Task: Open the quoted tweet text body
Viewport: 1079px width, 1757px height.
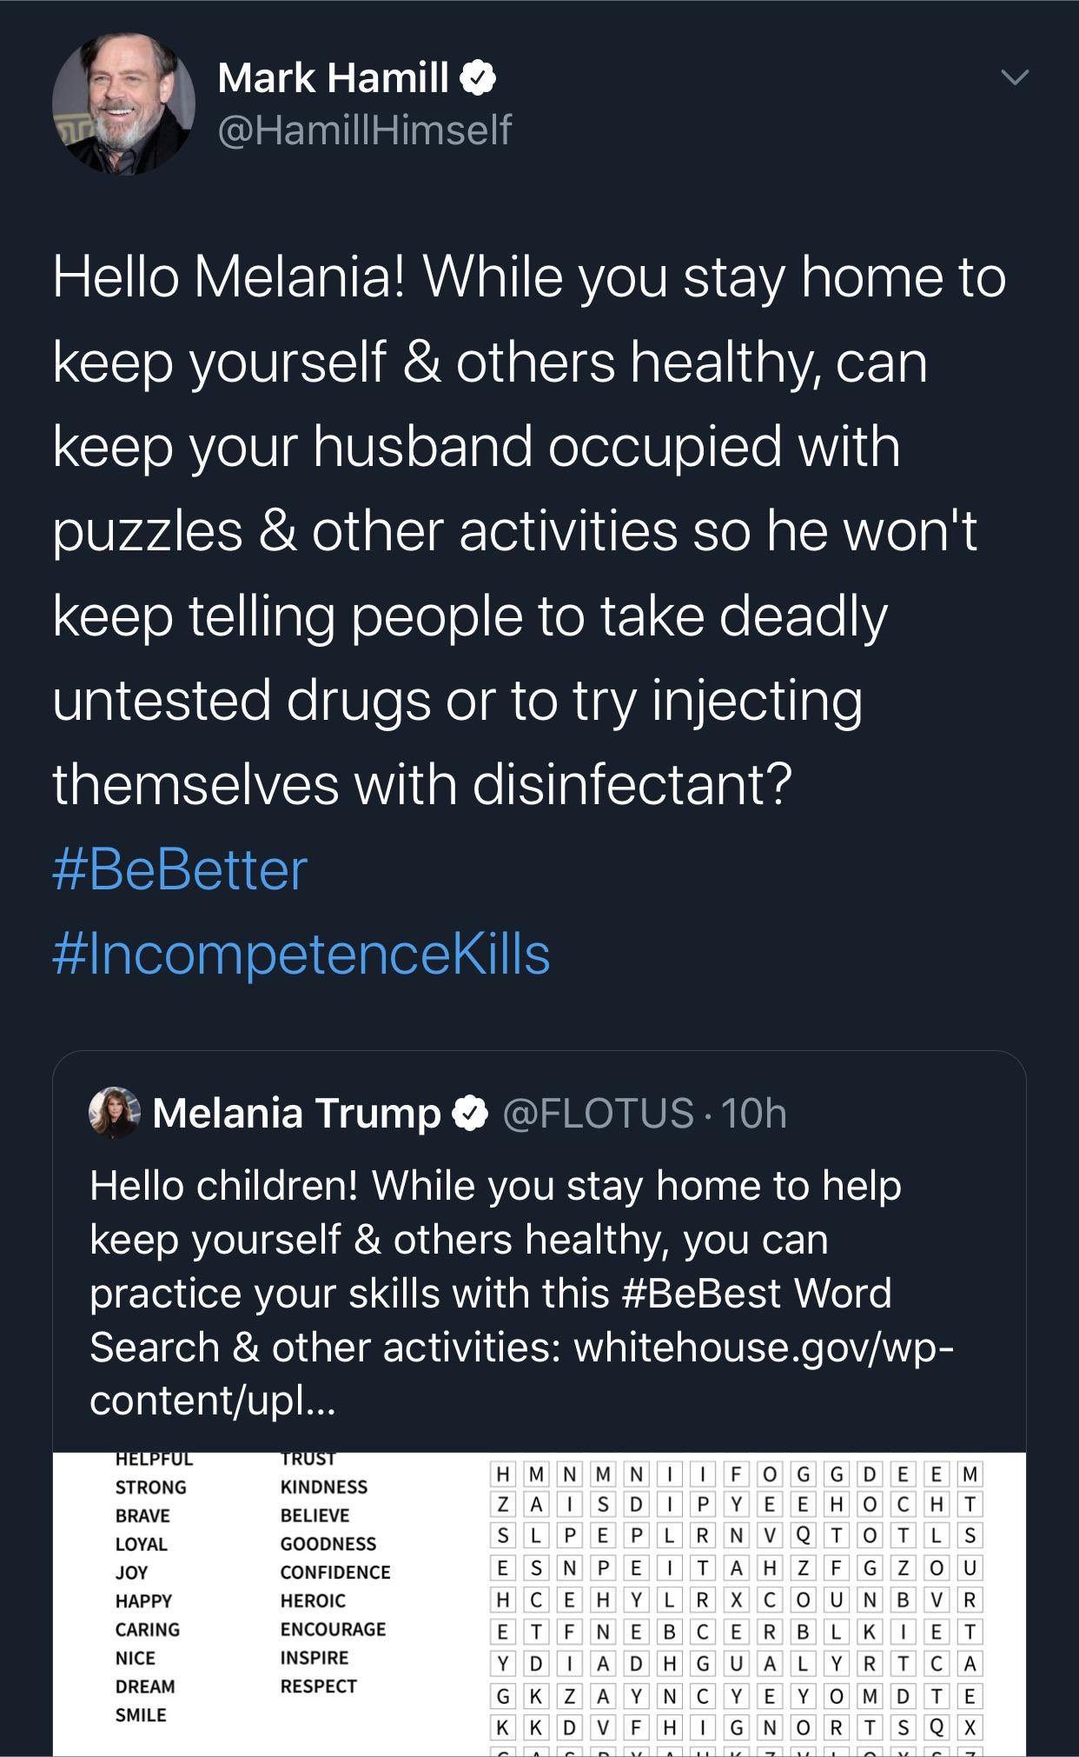Action: tap(495, 1240)
